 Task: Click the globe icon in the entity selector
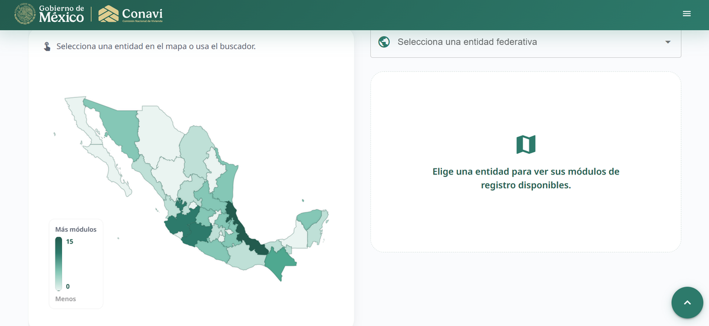pyautogui.click(x=384, y=42)
